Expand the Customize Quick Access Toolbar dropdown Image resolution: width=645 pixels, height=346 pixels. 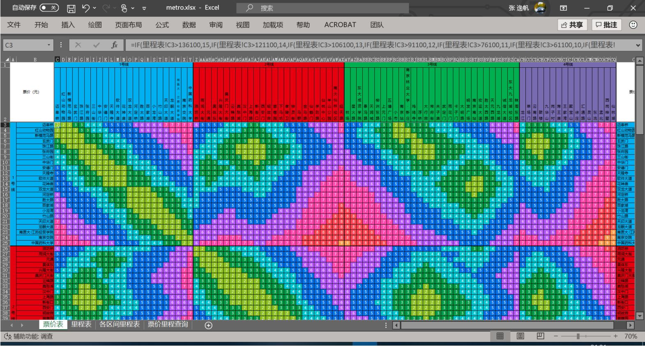tap(144, 8)
